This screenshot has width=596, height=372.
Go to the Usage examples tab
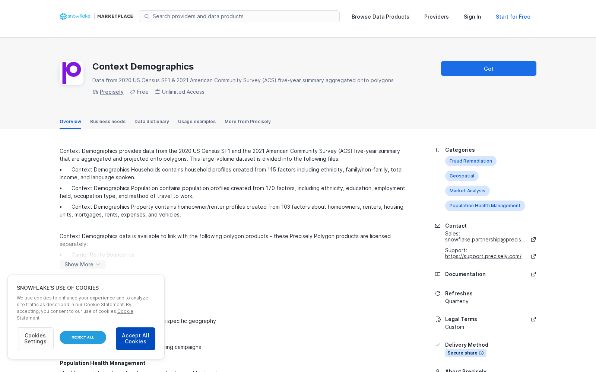tap(197, 122)
